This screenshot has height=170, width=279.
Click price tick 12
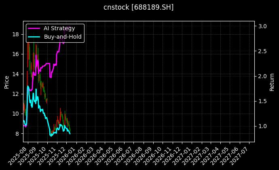click(x=16, y=94)
